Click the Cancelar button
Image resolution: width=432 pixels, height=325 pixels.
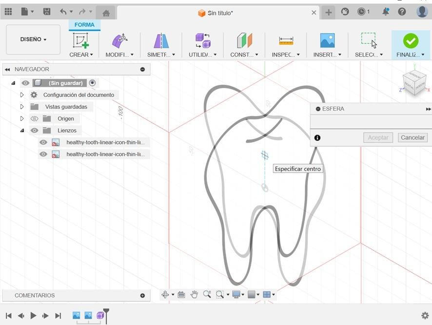coord(412,138)
